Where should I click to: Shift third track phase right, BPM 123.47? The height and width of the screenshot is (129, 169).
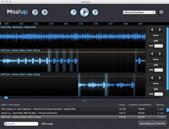(x=160, y=78)
